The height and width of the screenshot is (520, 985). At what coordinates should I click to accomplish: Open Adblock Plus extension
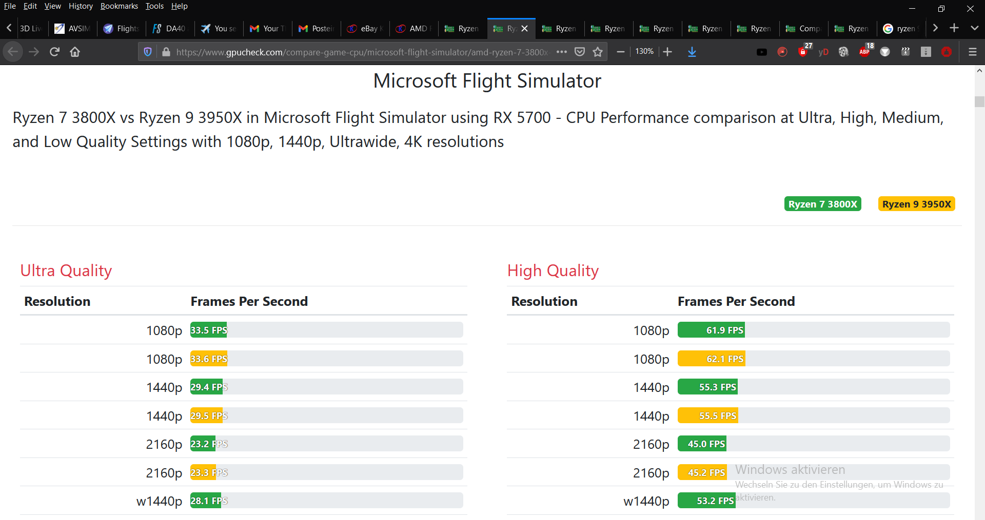(865, 51)
